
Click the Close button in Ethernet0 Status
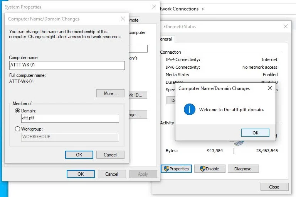point(274,187)
